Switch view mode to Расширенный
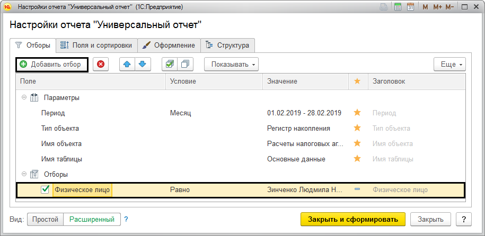 (92, 219)
